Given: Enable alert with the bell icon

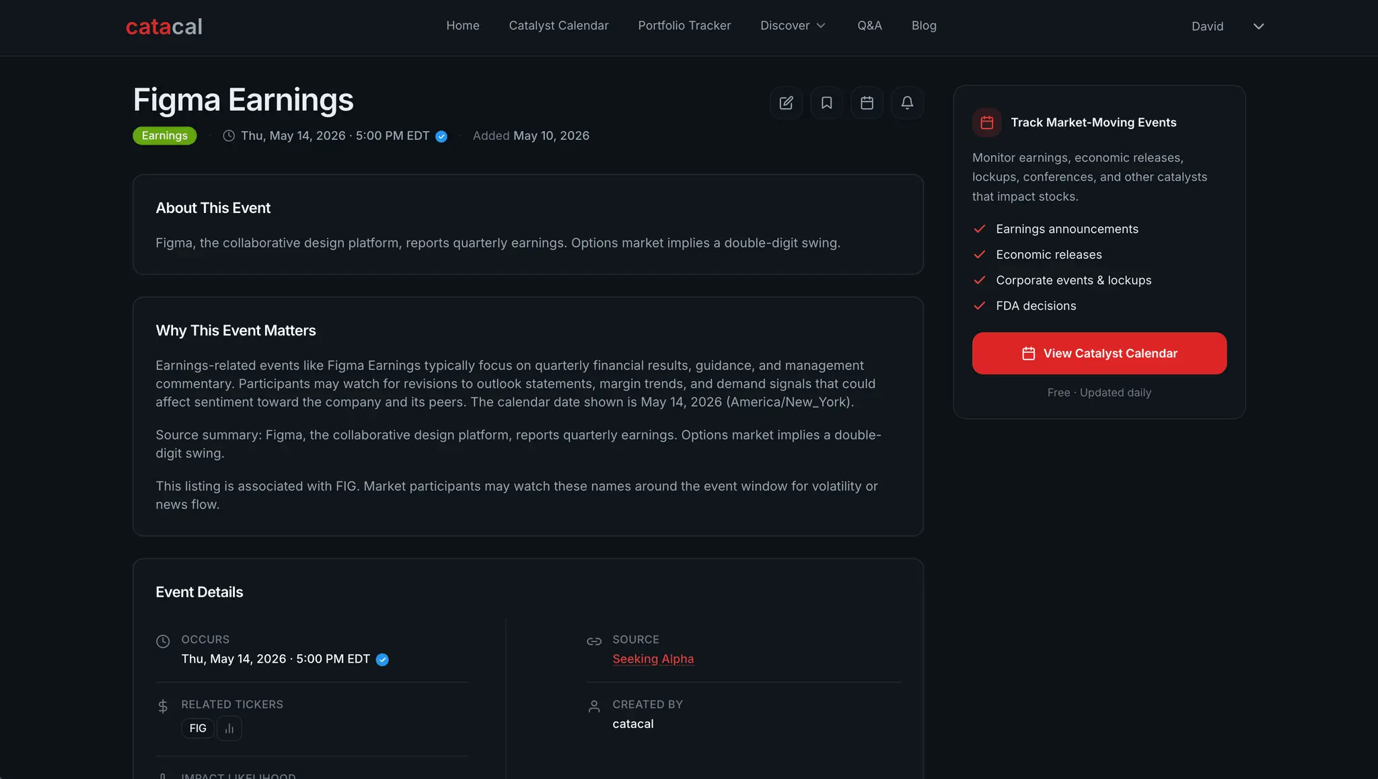Looking at the screenshot, I should (x=907, y=103).
